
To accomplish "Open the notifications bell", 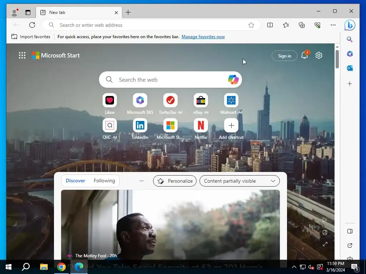I will point(305,55).
